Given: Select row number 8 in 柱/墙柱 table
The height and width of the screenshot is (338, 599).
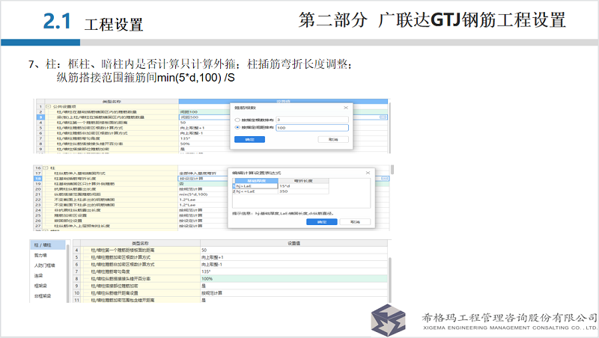Looking at the screenshot, I should [76, 279].
